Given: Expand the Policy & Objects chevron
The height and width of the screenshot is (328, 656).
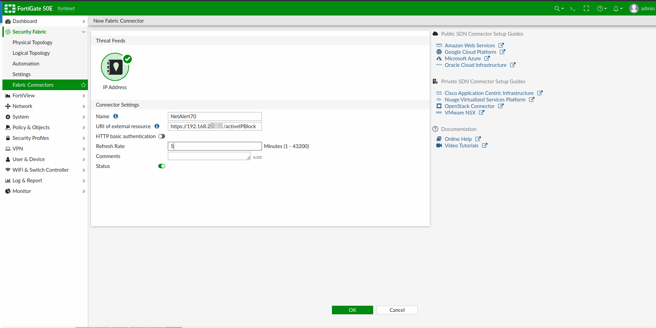Looking at the screenshot, I should click(83, 127).
